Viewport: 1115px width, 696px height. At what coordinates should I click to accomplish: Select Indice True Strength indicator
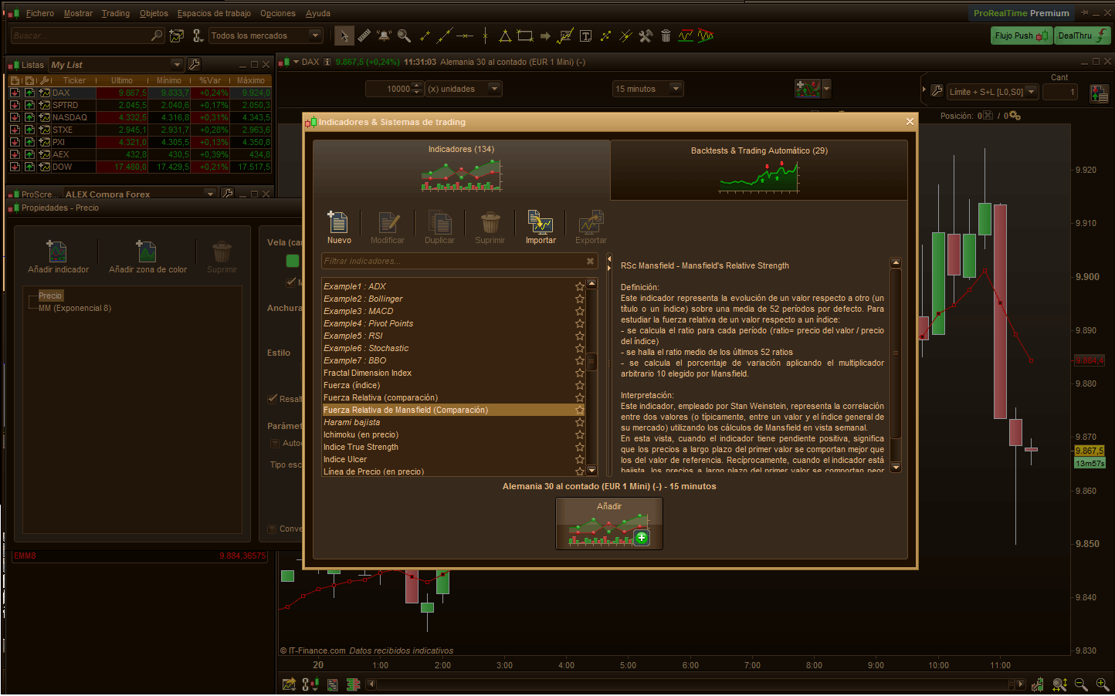[x=453, y=447]
